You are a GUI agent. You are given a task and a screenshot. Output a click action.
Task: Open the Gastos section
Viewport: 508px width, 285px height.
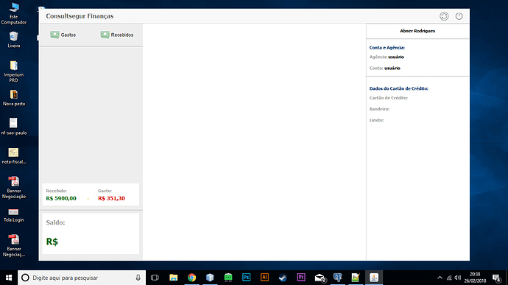[x=63, y=35]
